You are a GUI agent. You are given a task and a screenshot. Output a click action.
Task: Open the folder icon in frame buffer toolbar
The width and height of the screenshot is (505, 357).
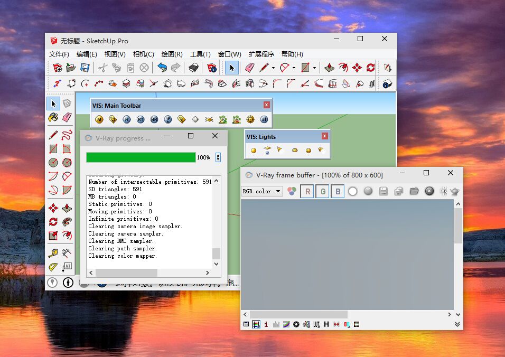click(414, 191)
